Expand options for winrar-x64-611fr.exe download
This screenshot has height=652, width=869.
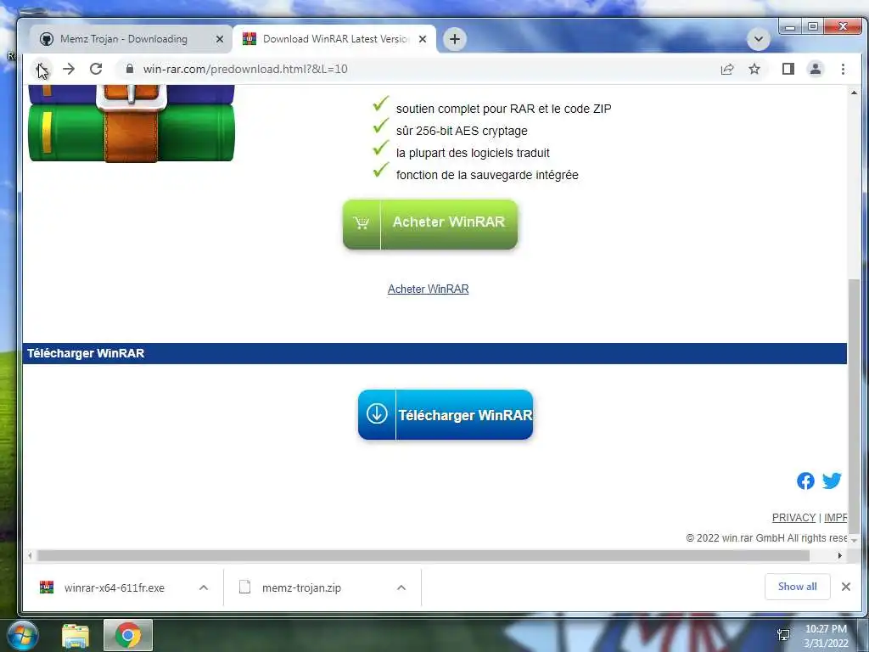point(204,587)
